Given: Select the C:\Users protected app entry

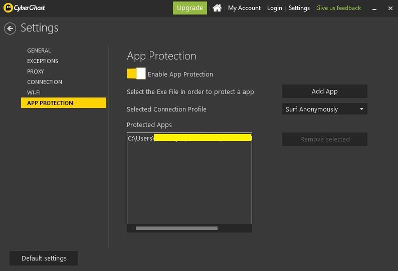Looking at the screenshot, I should [x=189, y=138].
